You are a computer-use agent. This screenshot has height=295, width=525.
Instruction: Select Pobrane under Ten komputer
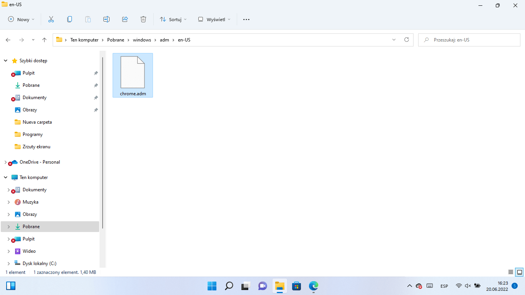(x=50, y=227)
